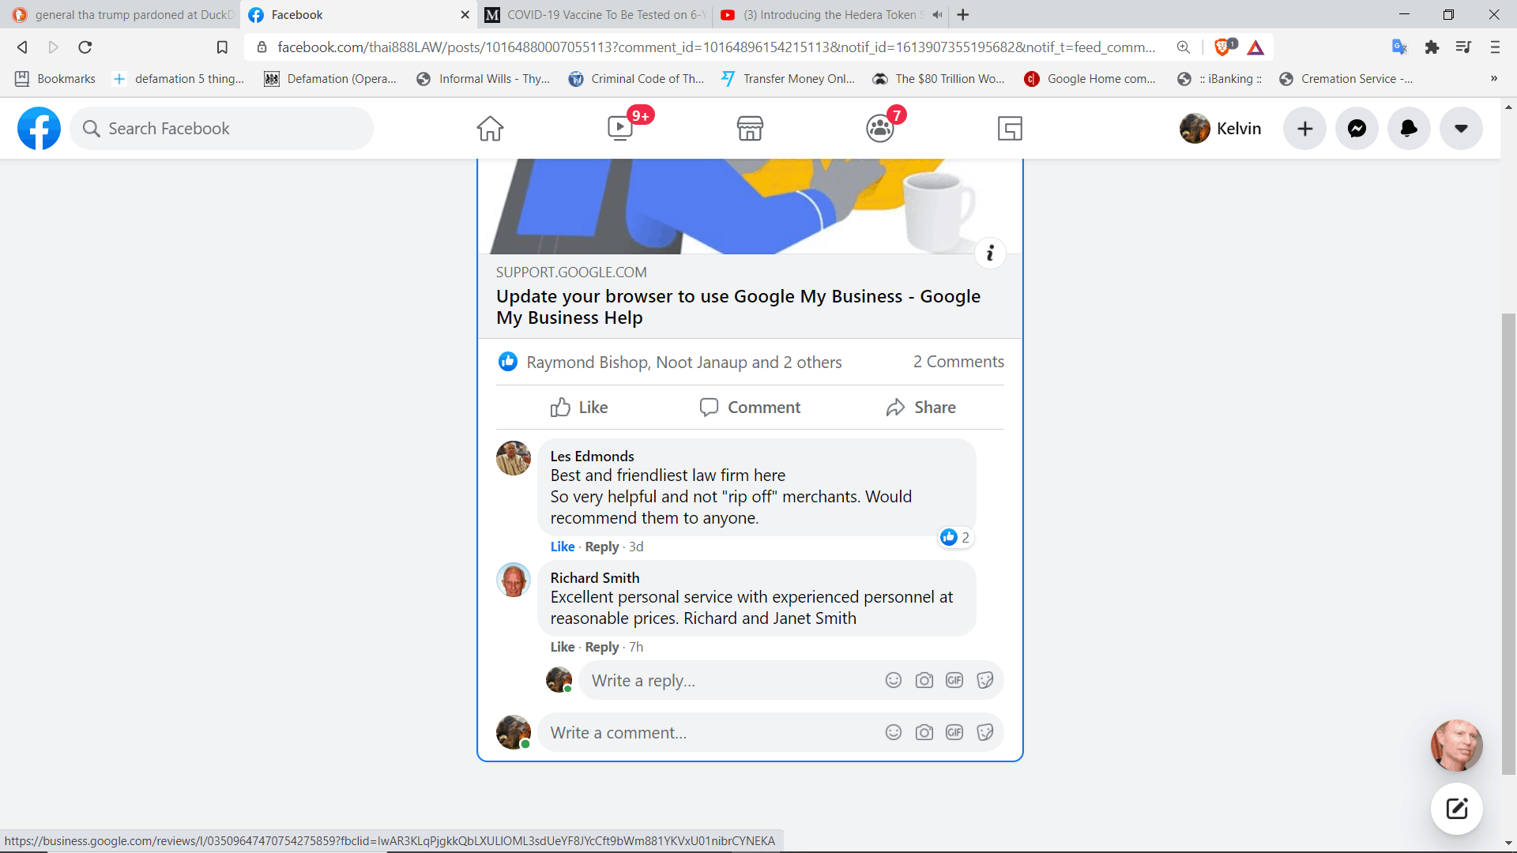This screenshot has height=853, width=1517.
Task: Like the post using Like button
Action: click(579, 407)
